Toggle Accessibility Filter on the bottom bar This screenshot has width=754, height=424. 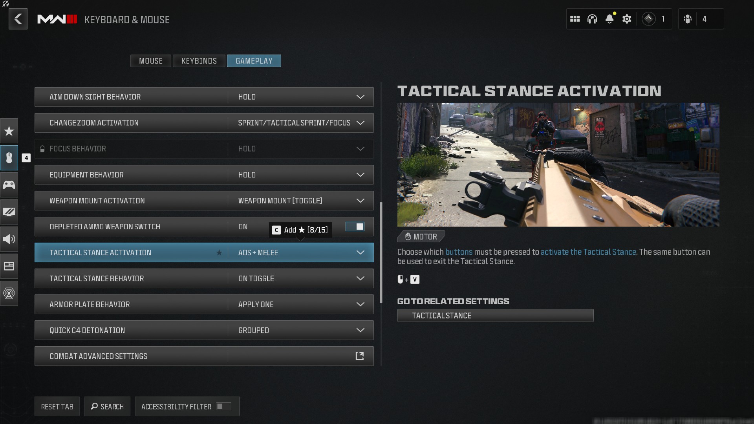[x=224, y=406]
